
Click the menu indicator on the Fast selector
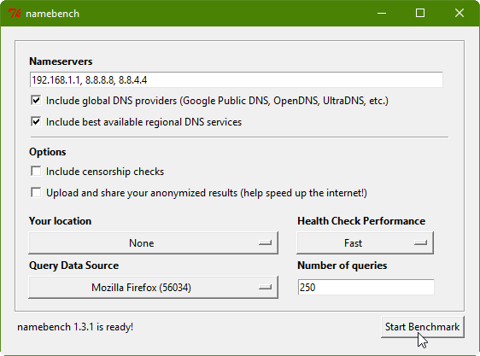[420, 242]
